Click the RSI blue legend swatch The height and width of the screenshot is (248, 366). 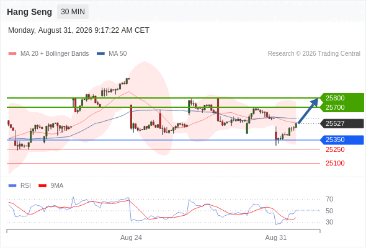(x=12, y=186)
